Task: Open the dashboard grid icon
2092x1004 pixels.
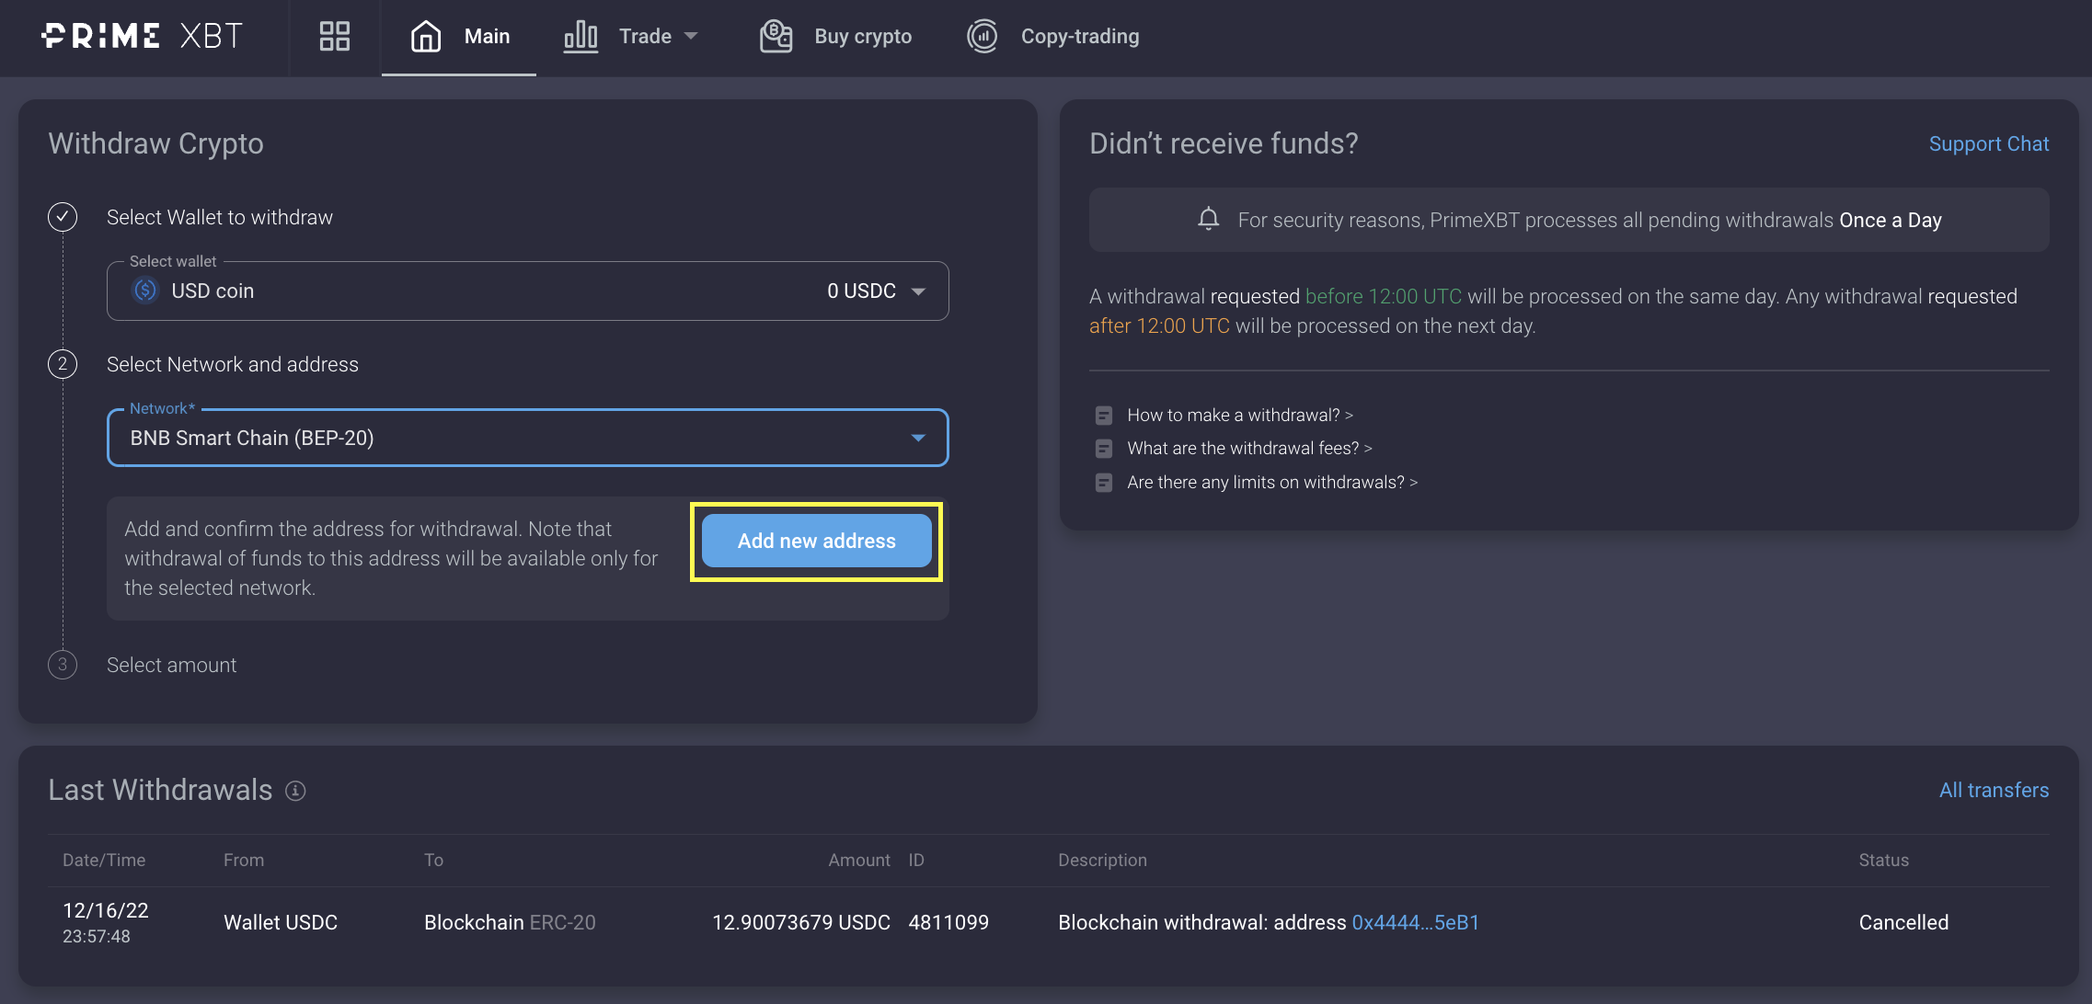Action: pyautogui.click(x=334, y=37)
